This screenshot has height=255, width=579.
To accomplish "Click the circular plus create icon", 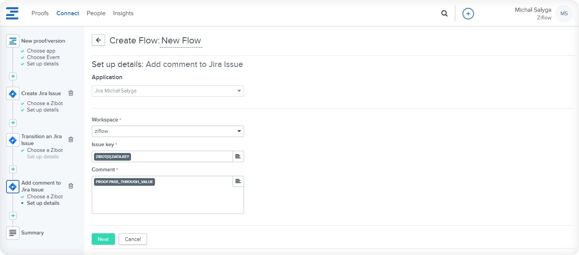I will point(468,13).
